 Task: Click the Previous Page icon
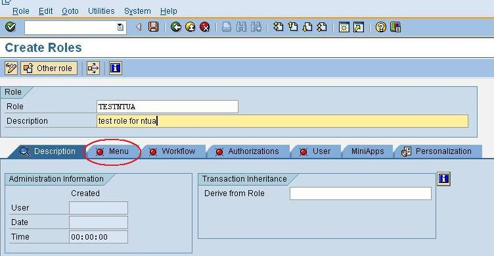(x=293, y=27)
